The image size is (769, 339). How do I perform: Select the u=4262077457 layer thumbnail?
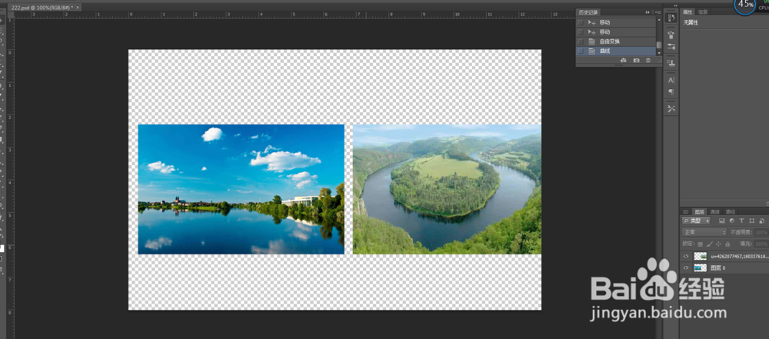[701, 256]
